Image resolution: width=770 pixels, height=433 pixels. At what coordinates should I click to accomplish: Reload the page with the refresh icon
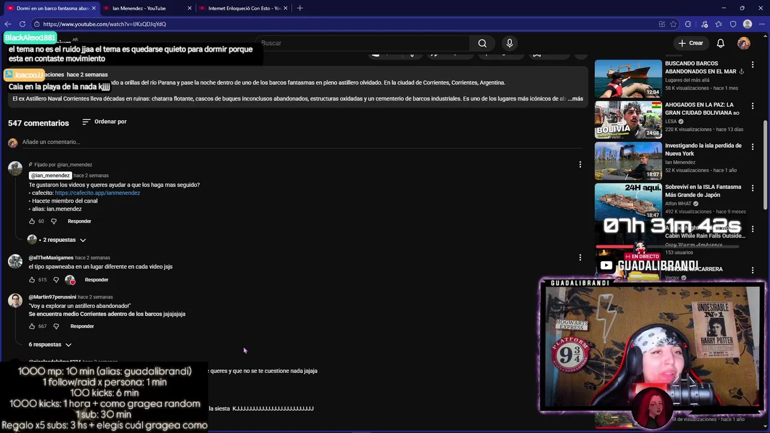22,24
